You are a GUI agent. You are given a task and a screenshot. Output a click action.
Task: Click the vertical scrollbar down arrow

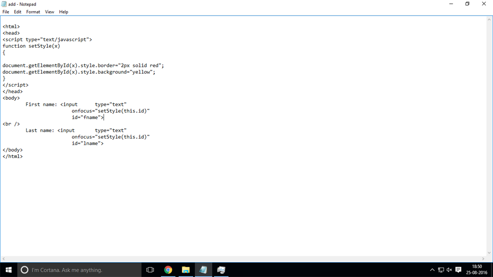[x=489, y=252]
